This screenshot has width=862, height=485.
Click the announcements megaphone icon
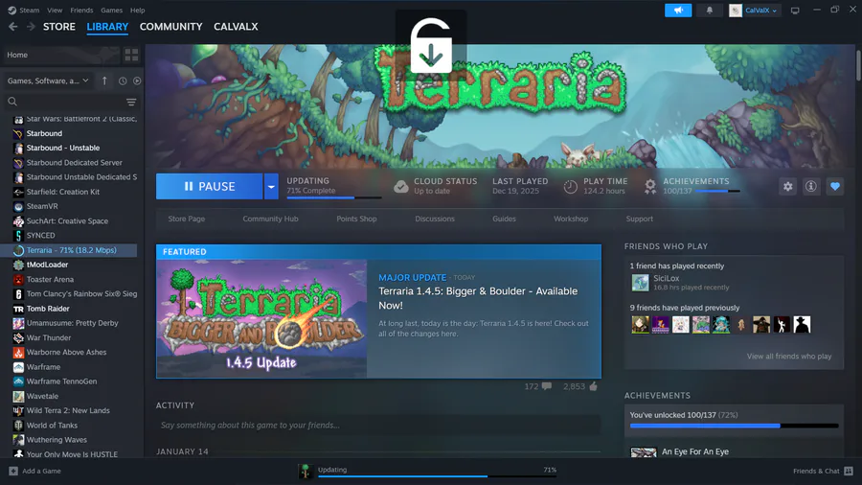point(678,10)
